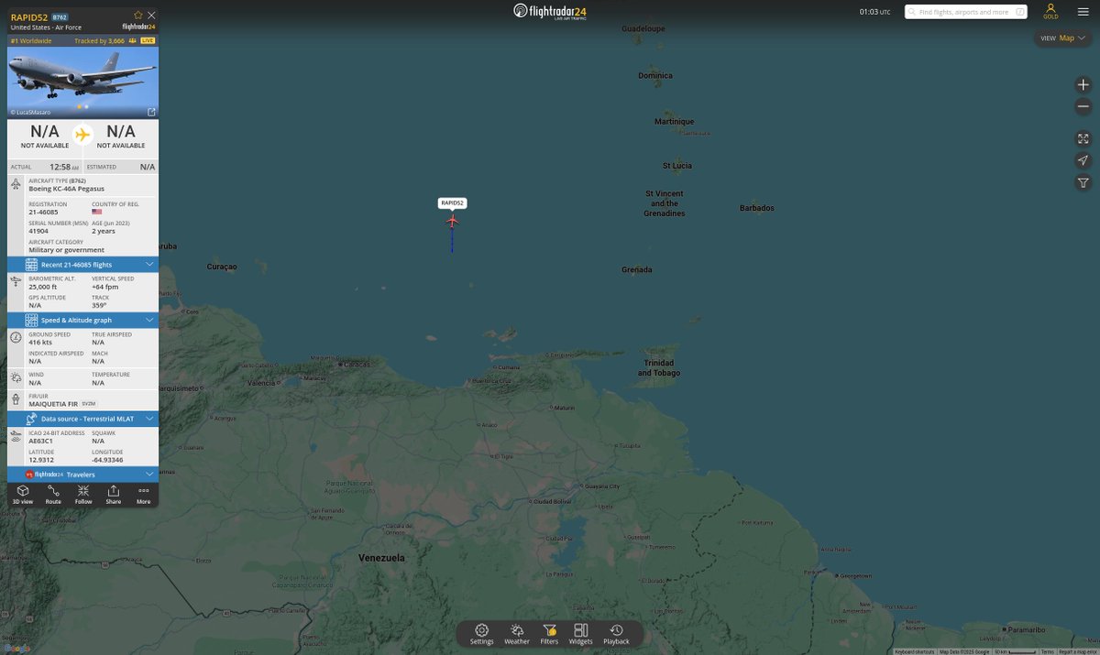Screen dimensions: 1100x655
Task: Click the transponder icon beside ICAO address
Action: (16, 436)
